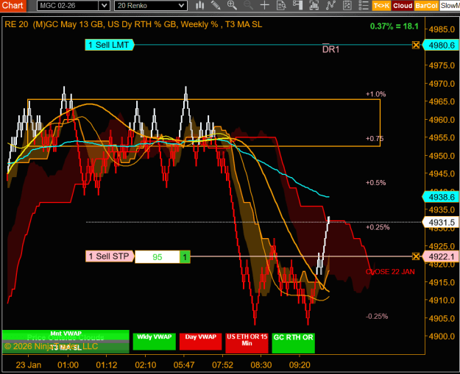Click the 4938.6 cyan price marker
Viewport: 460px width, 374px height.
pos(441,197)
